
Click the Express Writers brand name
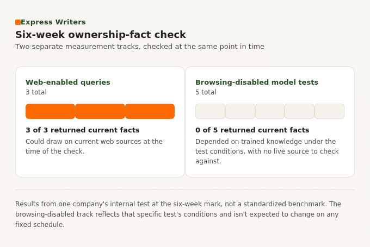coord(53,22)
